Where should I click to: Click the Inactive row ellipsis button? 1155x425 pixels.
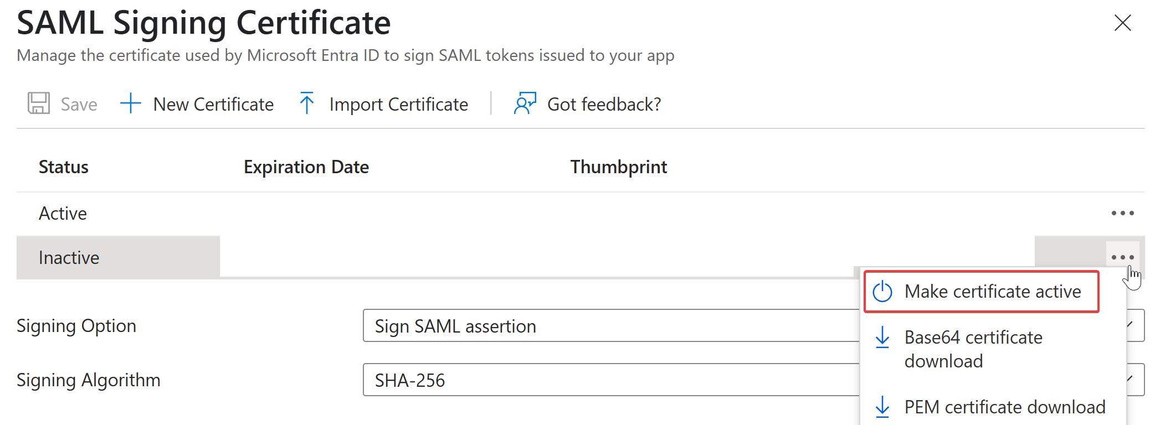[x=1122, y=257]
